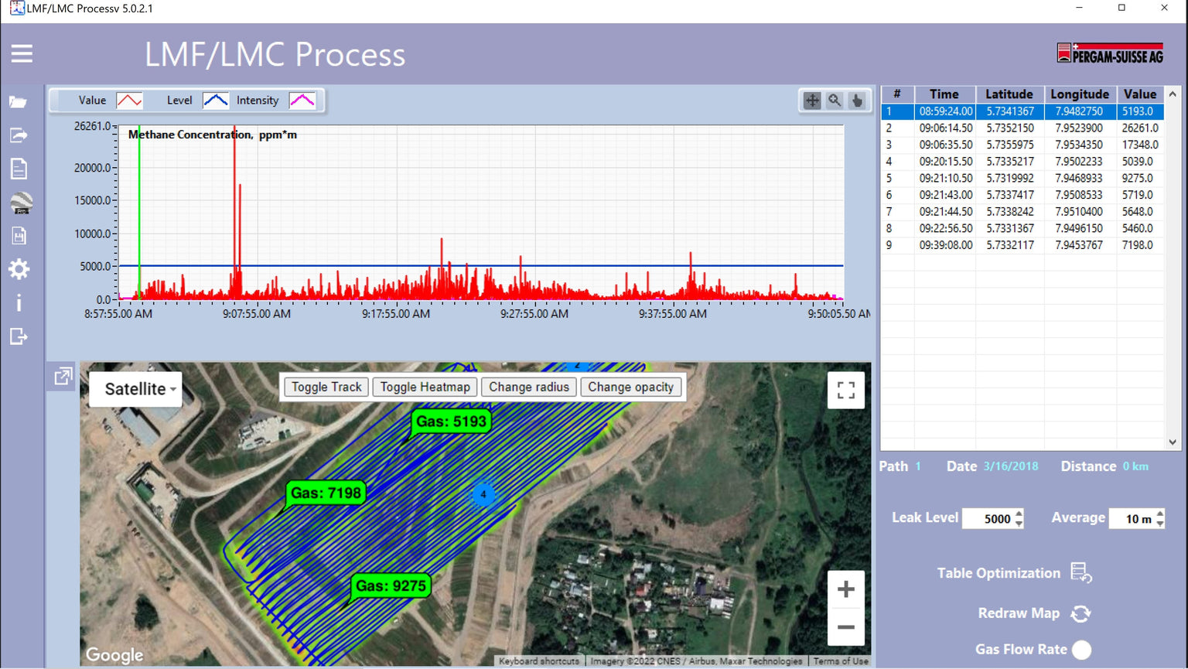
Task: Toggle Heatmap overlay on the map
Action: [x=425, y=387]
